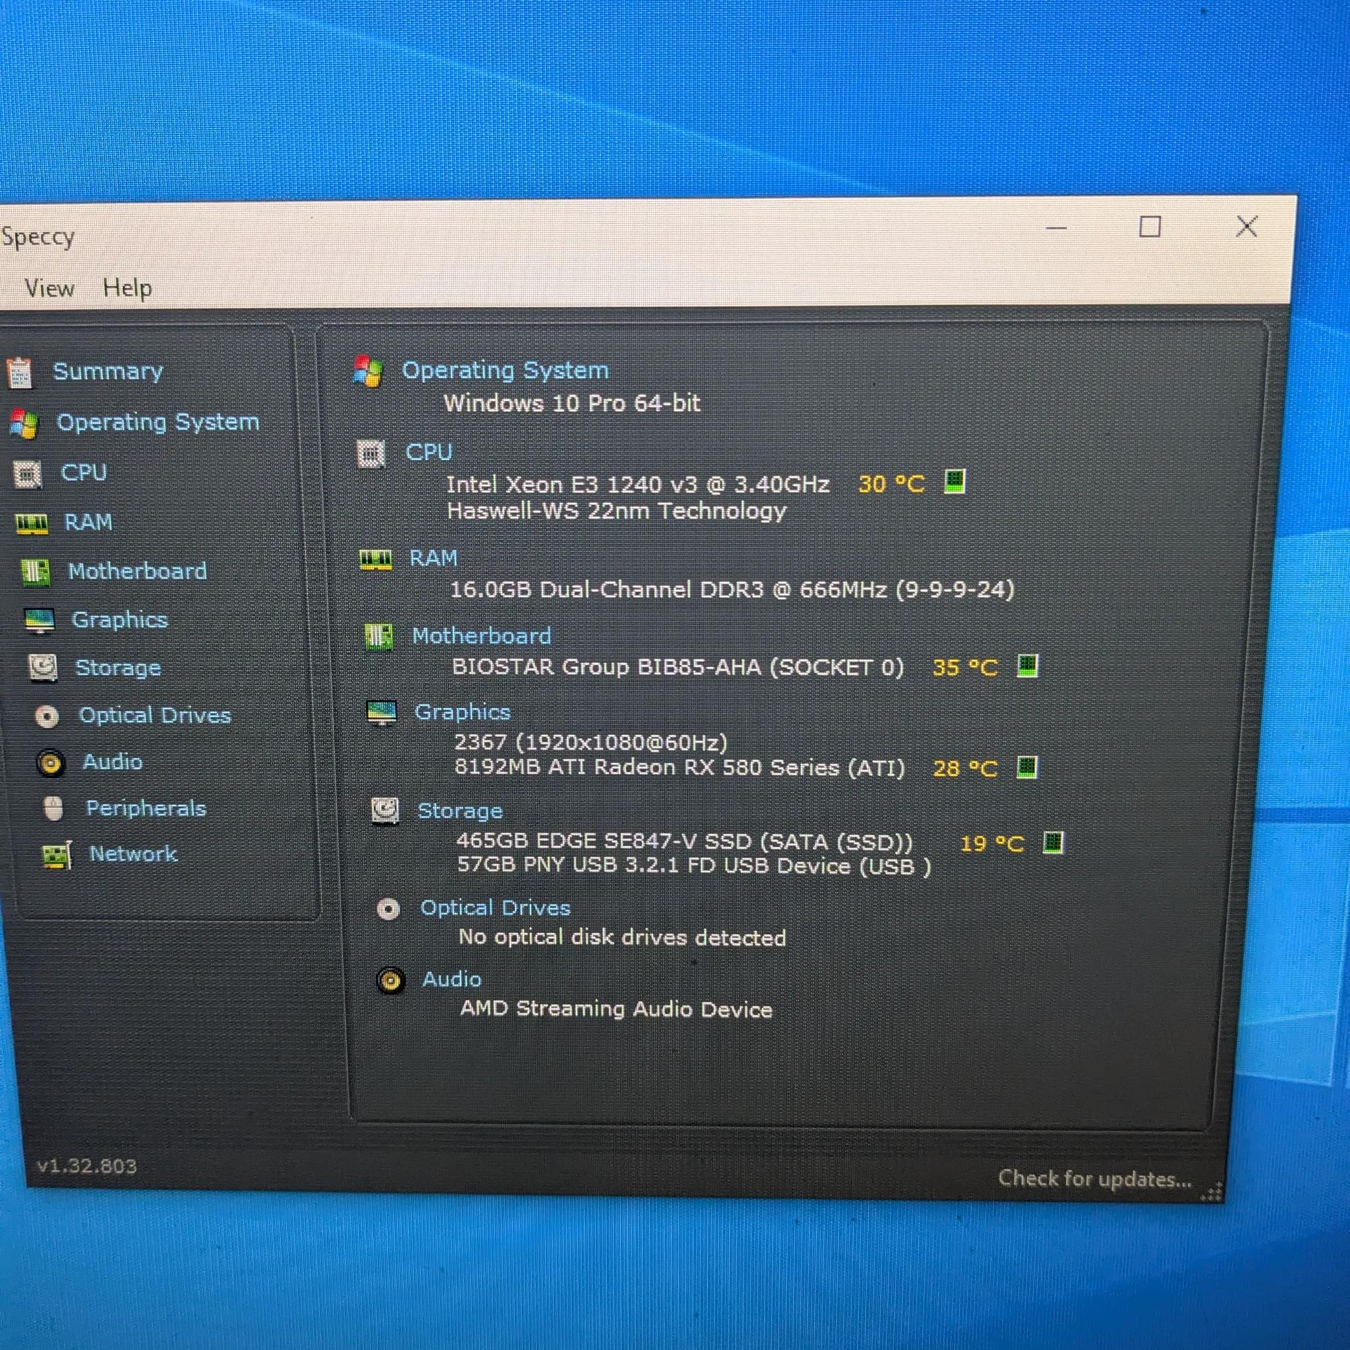1350x1350 pixels.
Task: Click the Storage drive icon in summary panel
Action: pos(385,811)
